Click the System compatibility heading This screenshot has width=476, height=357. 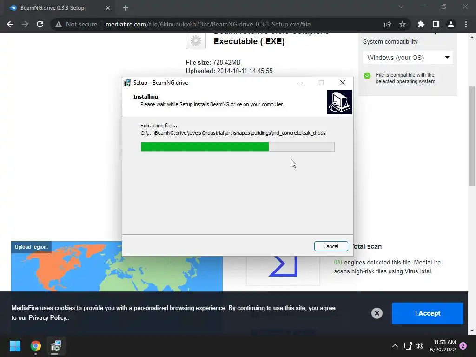click(x=390, y=41)
